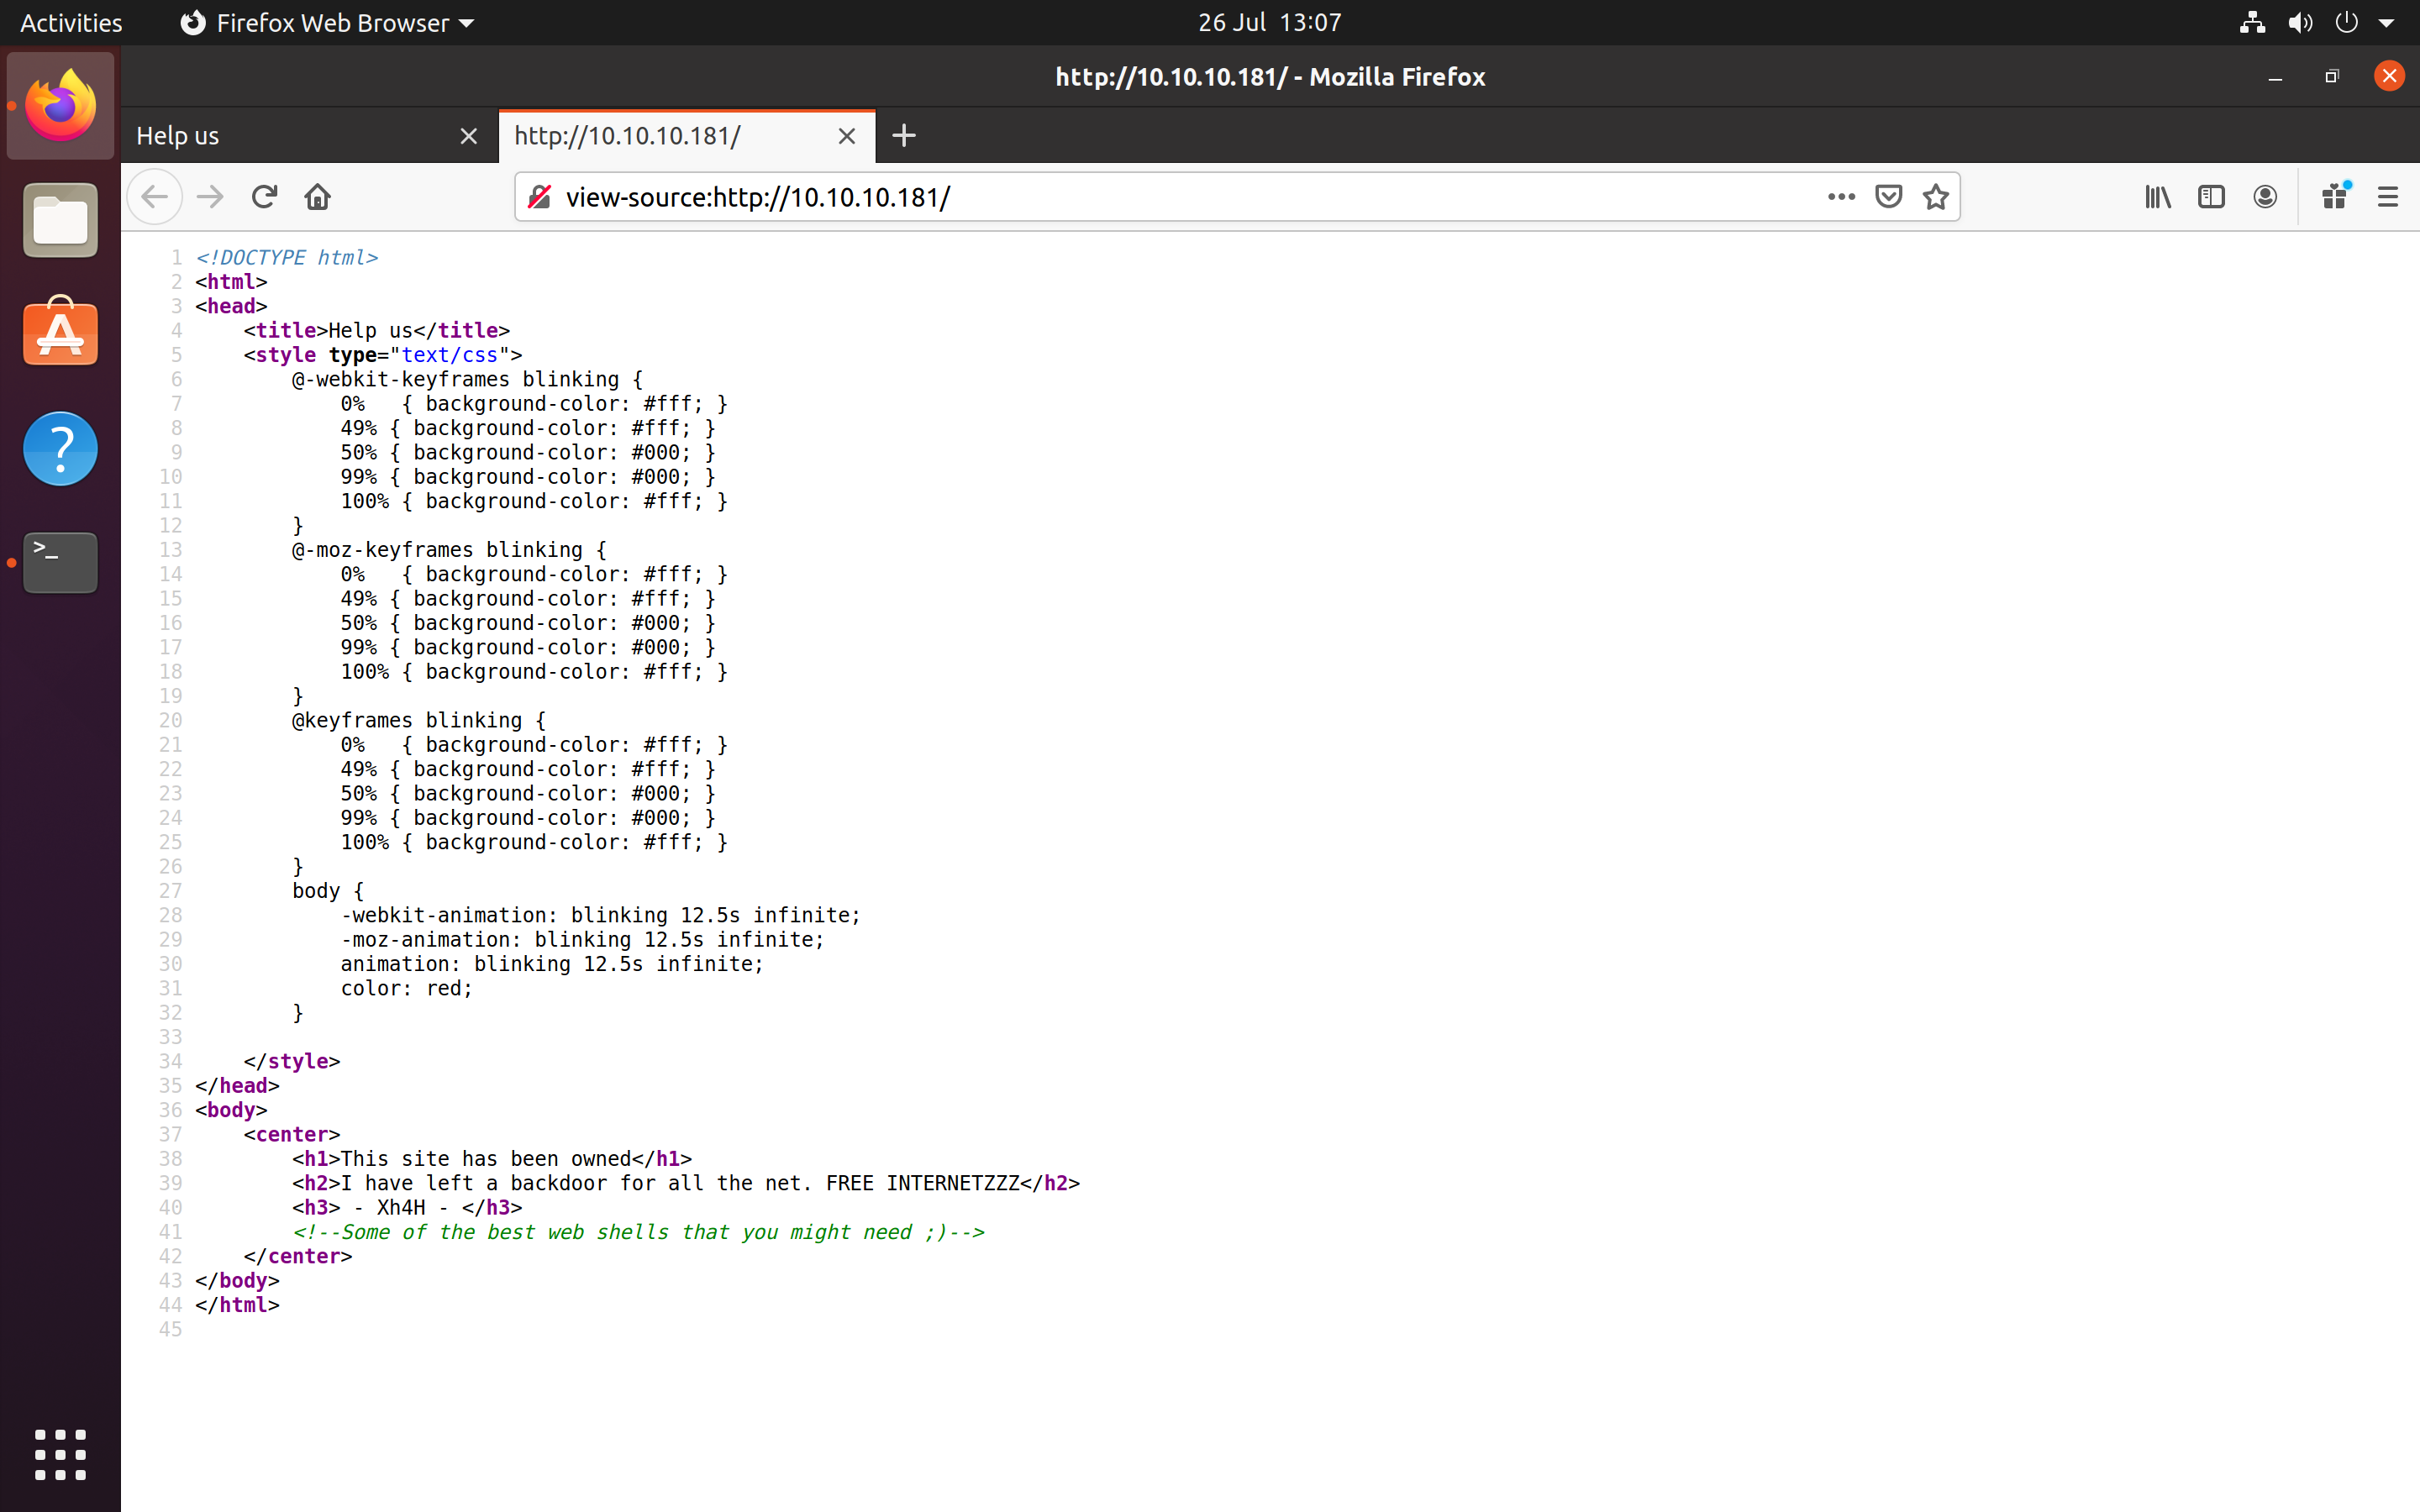Screen dimensions: 2420x1512
Task: Open Help from the dock
Action: [x=61, y=448]
